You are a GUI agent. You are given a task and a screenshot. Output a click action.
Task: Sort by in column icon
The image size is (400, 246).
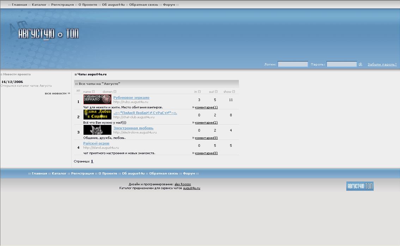pyautogui.click(x=199, y=92)
